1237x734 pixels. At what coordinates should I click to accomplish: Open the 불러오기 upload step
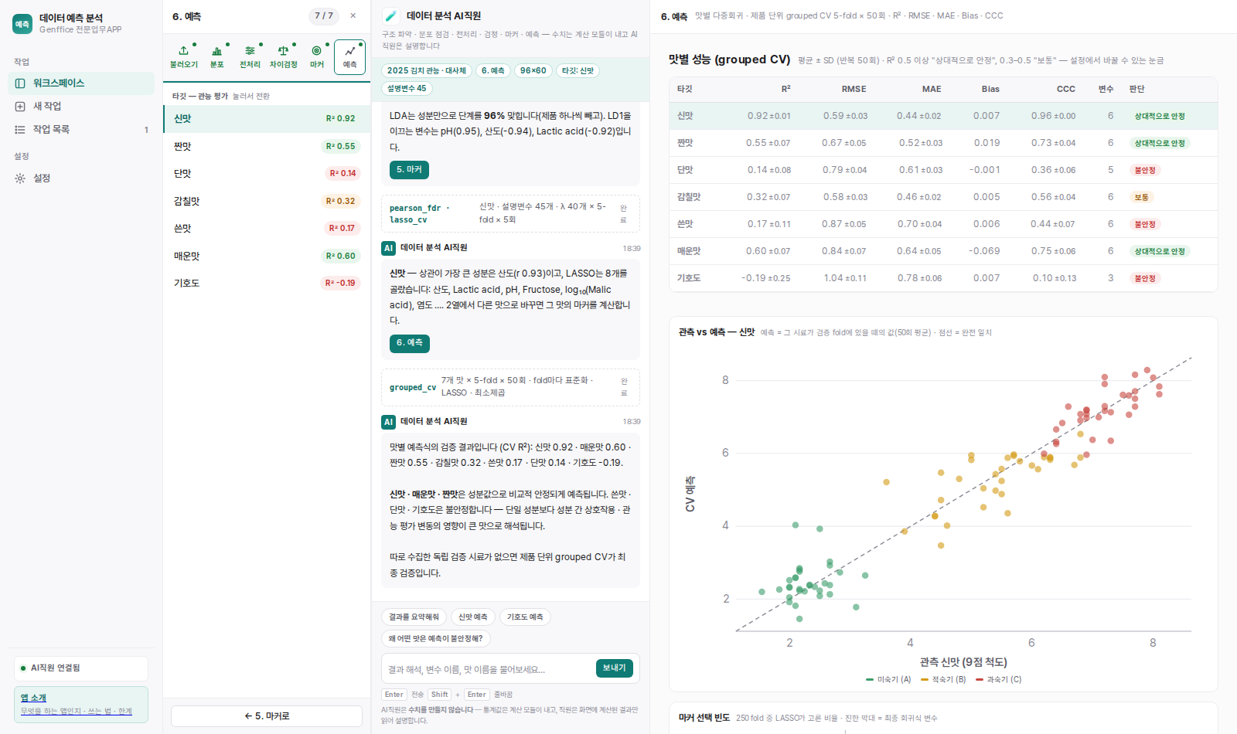coord(184,57)
